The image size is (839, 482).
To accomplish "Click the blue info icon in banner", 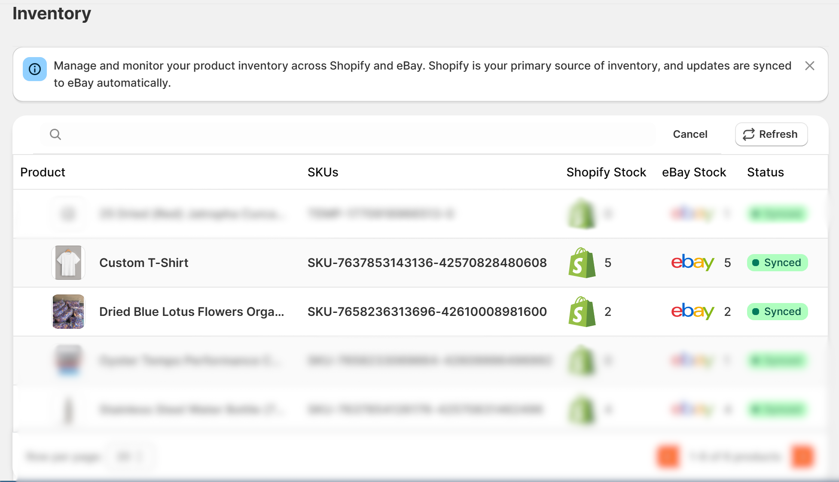I will (35, 69).
